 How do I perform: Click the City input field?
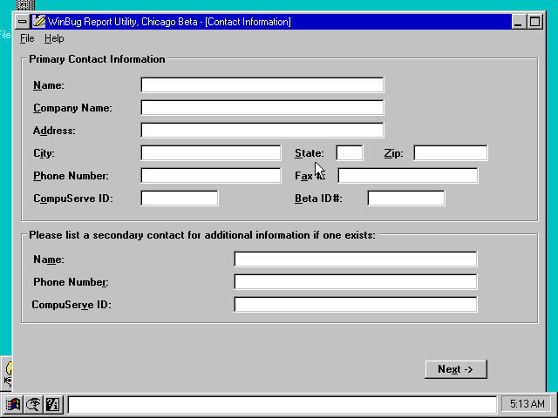[x=211, y=153]
